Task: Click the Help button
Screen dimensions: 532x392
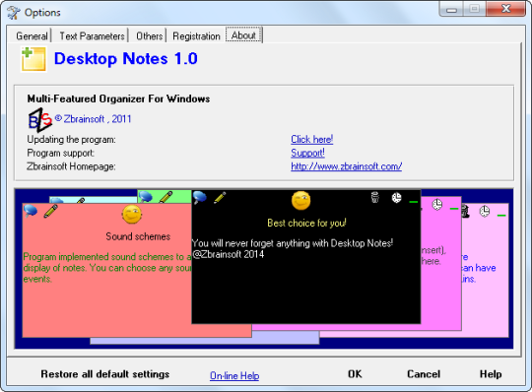Action: point(491,374)
